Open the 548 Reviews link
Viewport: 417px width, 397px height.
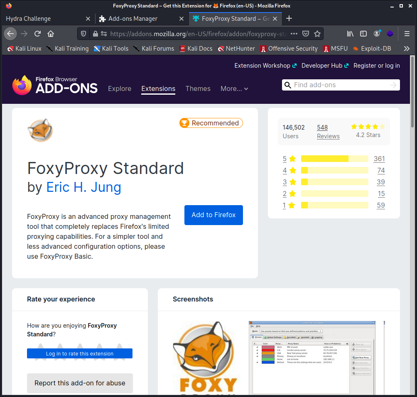pyautogui.click(x=328, y=132)
